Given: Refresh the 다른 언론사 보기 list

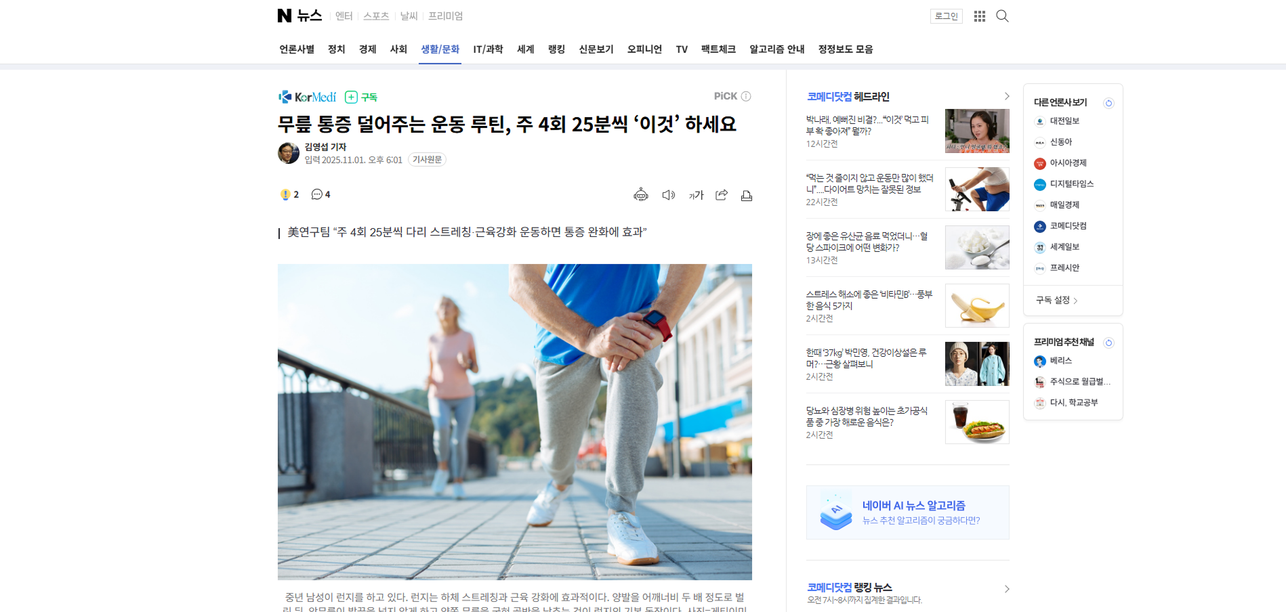Looking at the screenshot, I should click(x=1108, y=103).
